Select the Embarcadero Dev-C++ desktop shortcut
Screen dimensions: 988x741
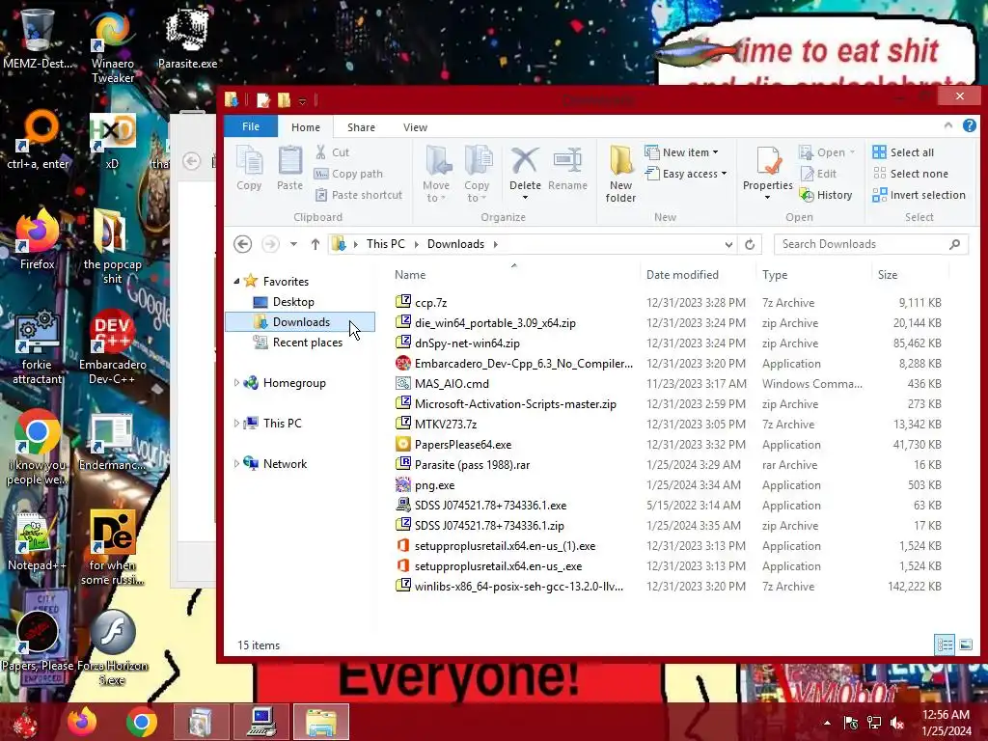pos(112,345)
